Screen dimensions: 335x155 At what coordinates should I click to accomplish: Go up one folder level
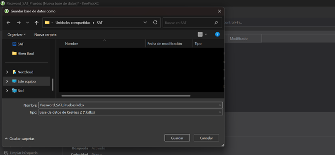(x=36, y=23)
